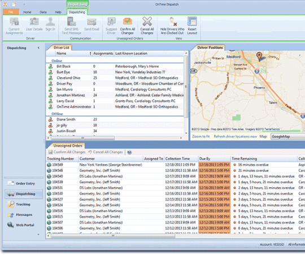Open Dispatching in the navigation pane
Image resolution: width=305 pixels, height=255 pixels.
pyautogui.click(x=24, y=194)
